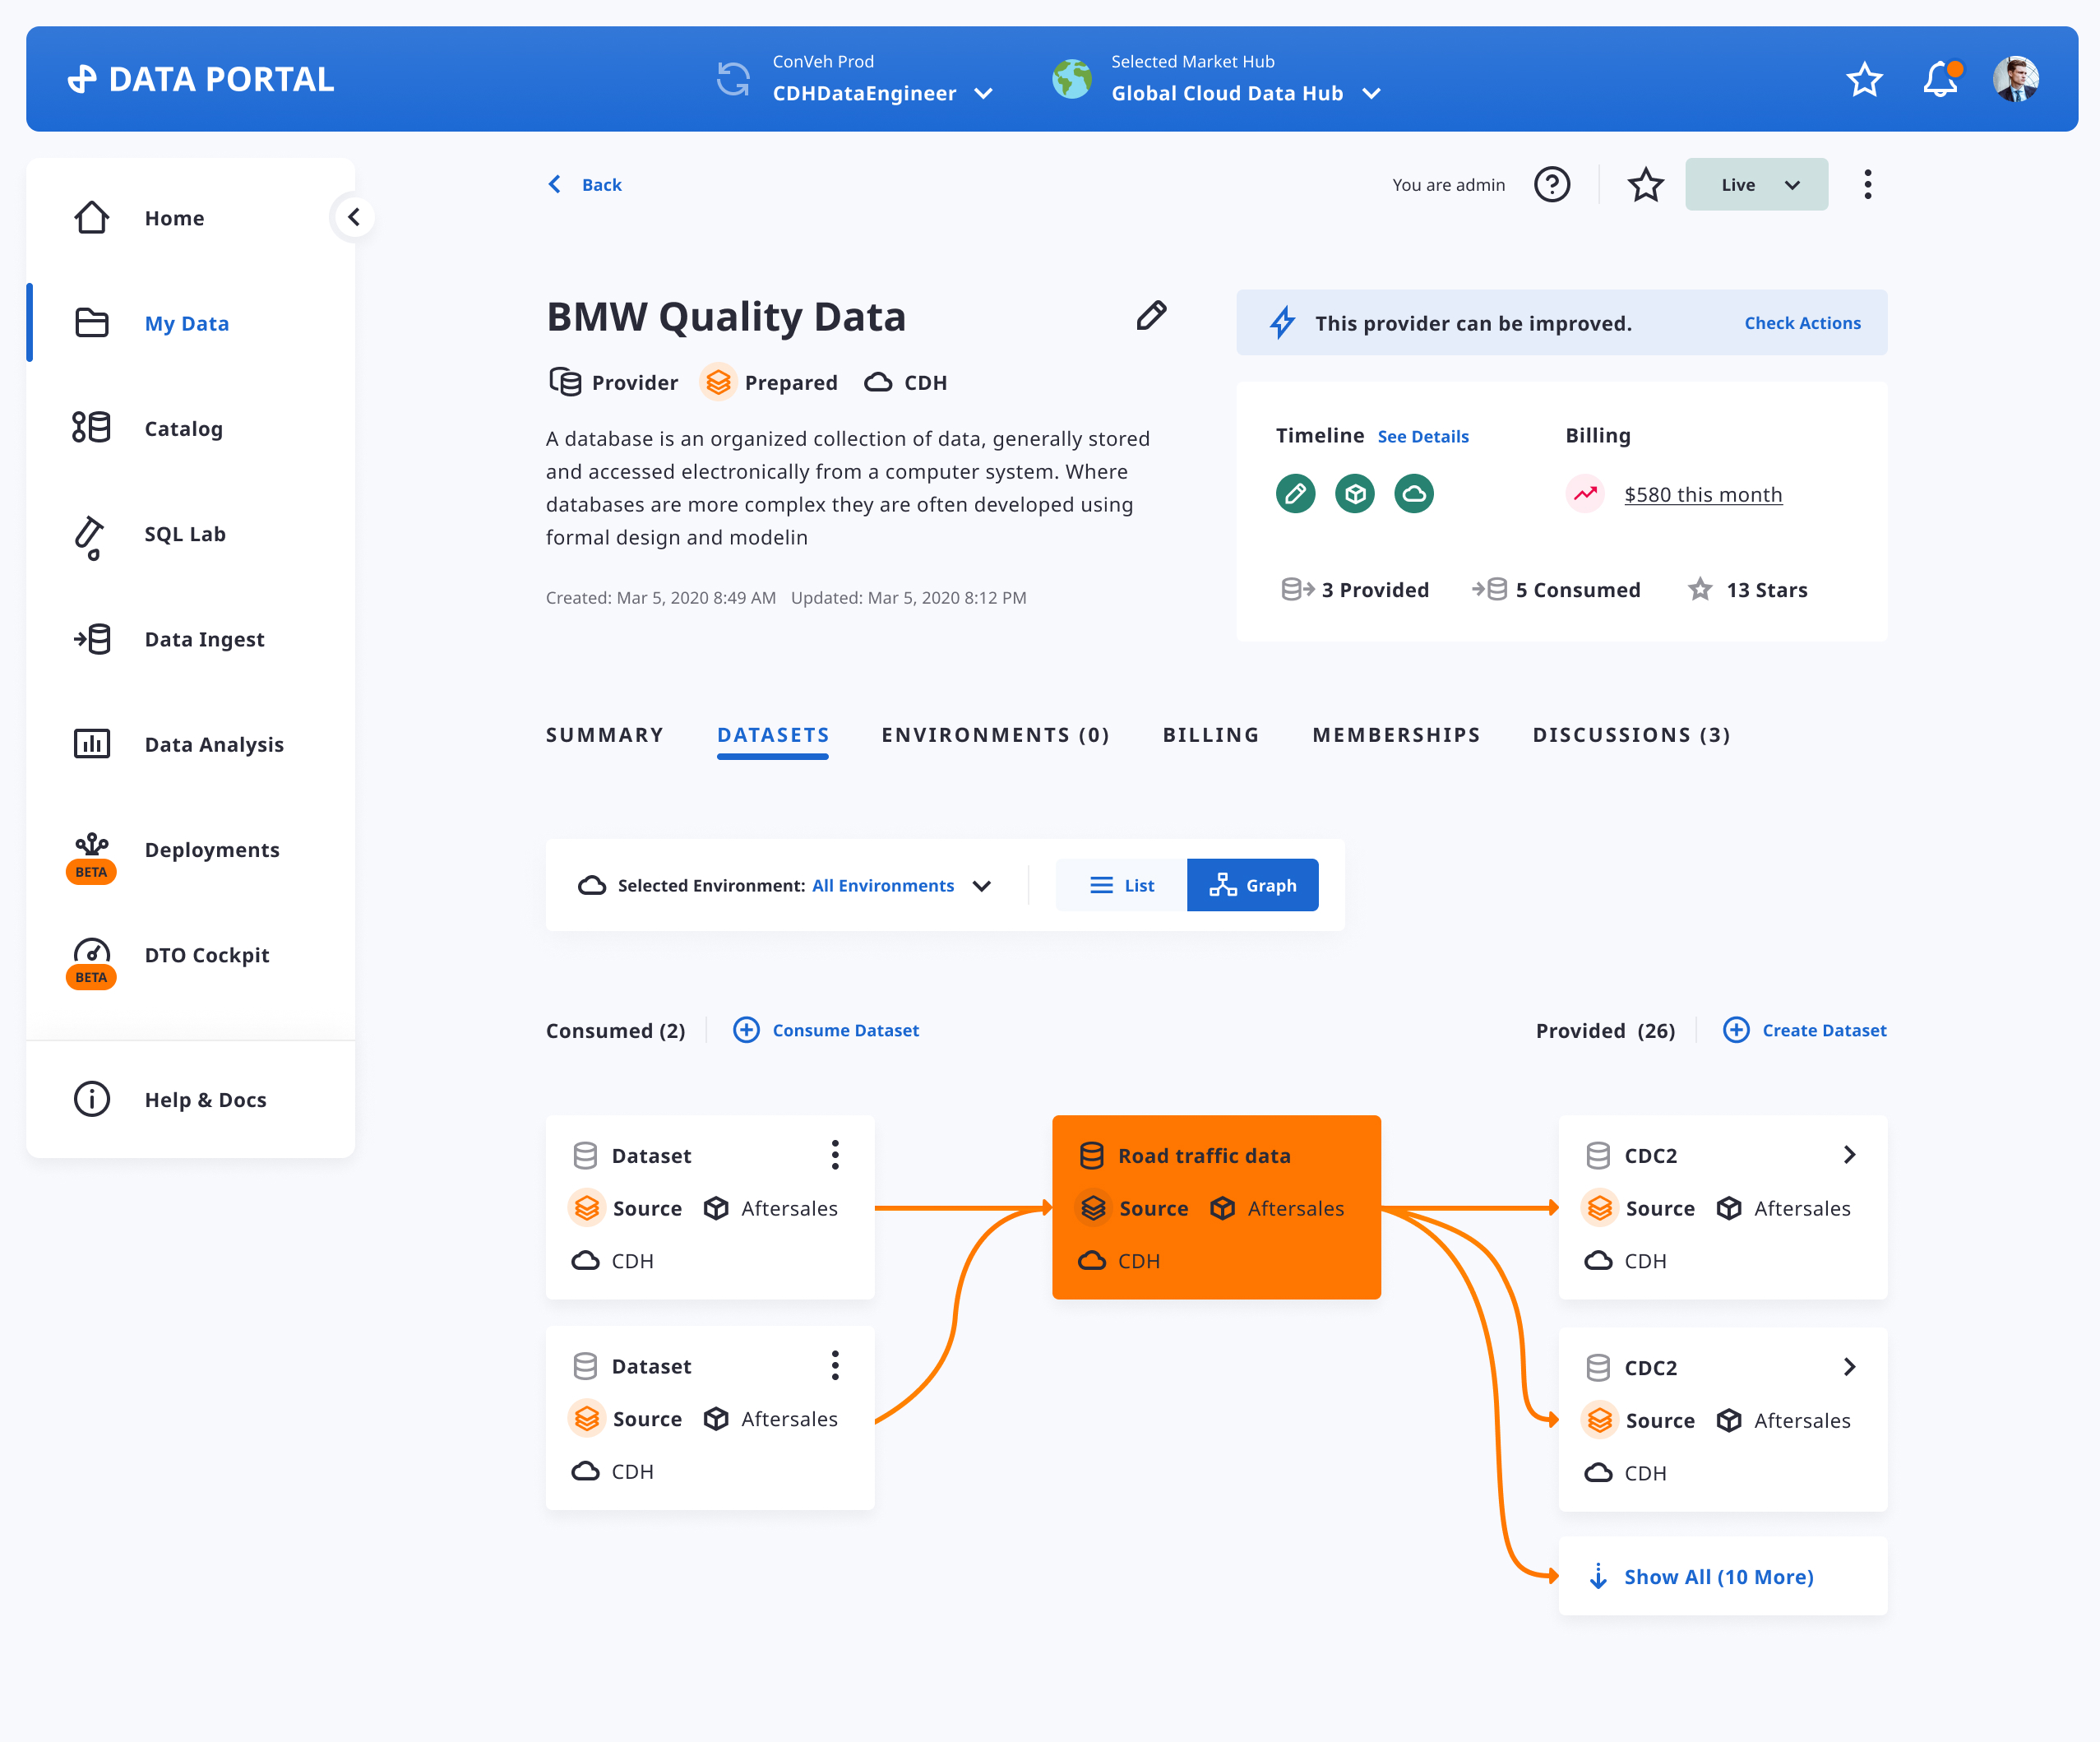Select the orange Road traffic data node
The image size is (2100, 1742).
(x=1216, y=1207)
